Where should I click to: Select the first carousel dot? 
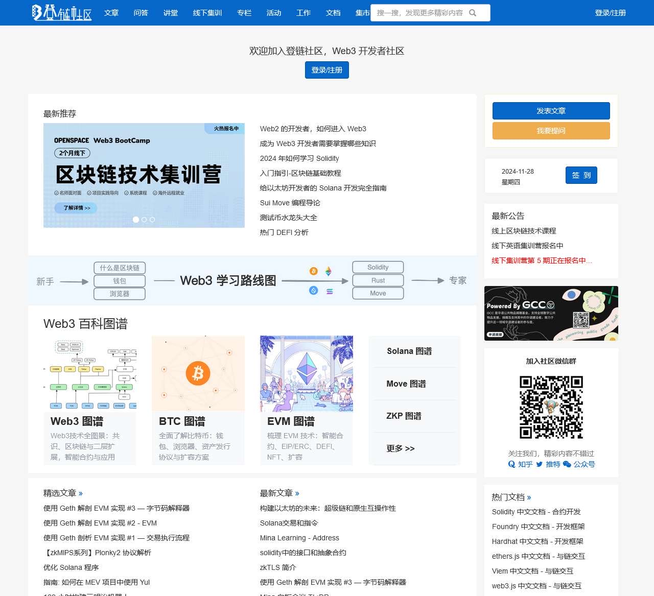pos(136,220)
